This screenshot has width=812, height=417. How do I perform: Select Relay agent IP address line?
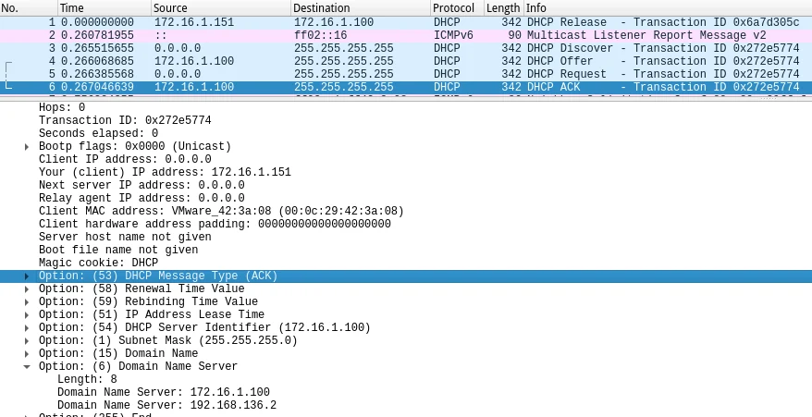coord(141,199)
